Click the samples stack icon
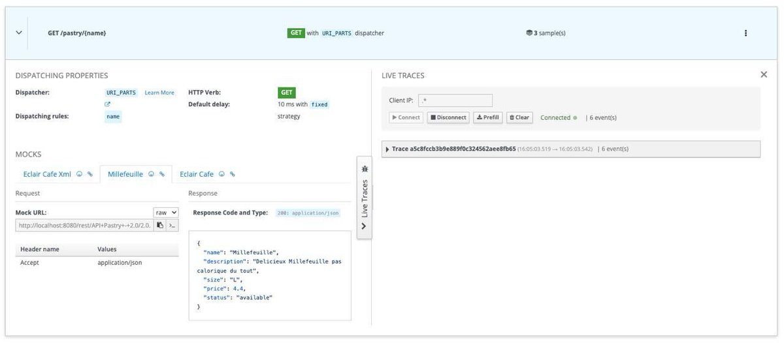Image resolution: width=784 pixels, height=343 pixels. click(529, 33)
